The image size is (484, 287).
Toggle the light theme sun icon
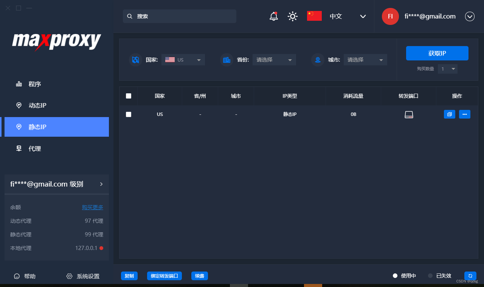coord(292,16)
